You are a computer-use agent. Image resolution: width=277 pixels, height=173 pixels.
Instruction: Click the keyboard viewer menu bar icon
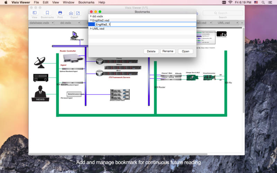click(x=224, y=2)
